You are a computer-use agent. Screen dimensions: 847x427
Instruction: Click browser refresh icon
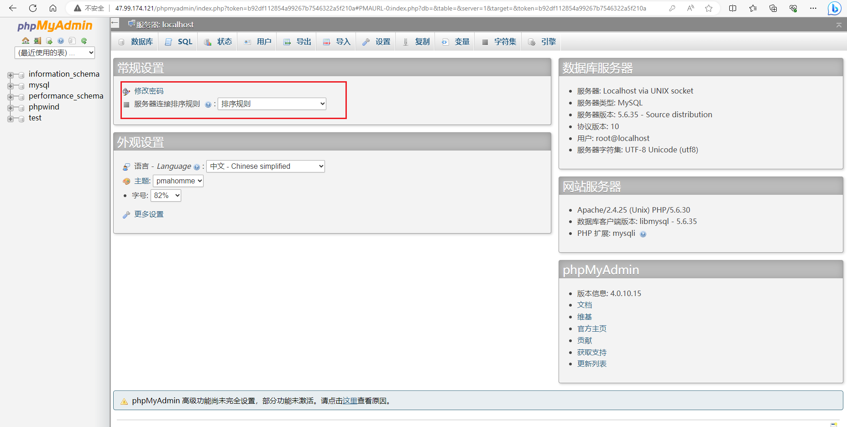click(33, 8)
